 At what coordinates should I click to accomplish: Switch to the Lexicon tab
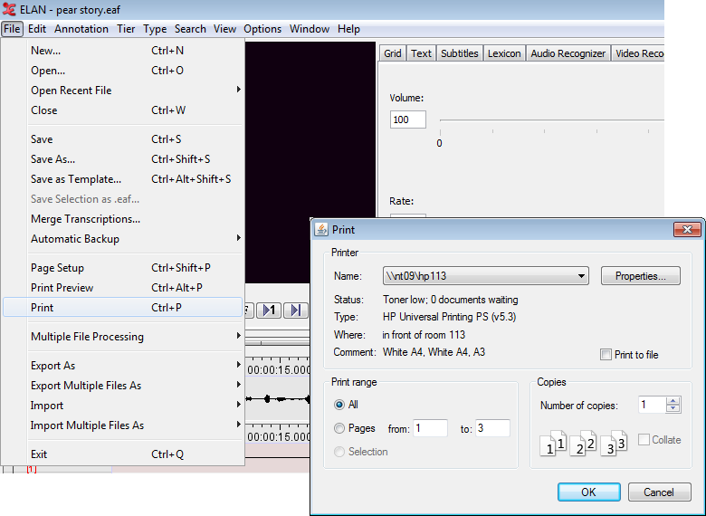point(504,53)
